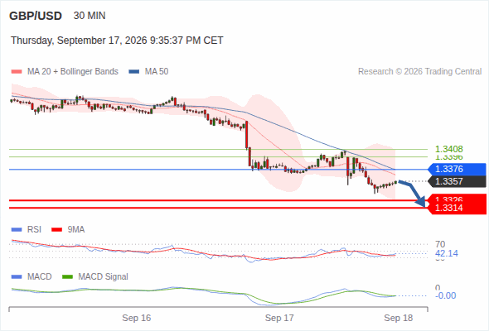This screenshot has width=489, height=331.
Task: Click the MA 50 legend label
Action: point(157,72)
